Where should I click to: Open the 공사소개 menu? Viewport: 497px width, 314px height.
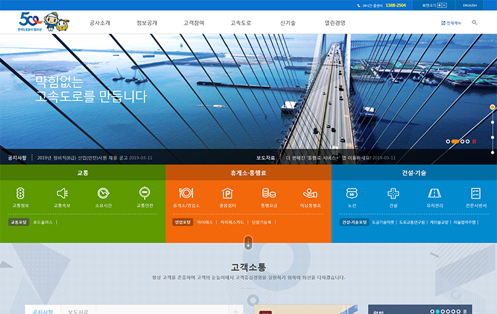(x=100, y=23)
